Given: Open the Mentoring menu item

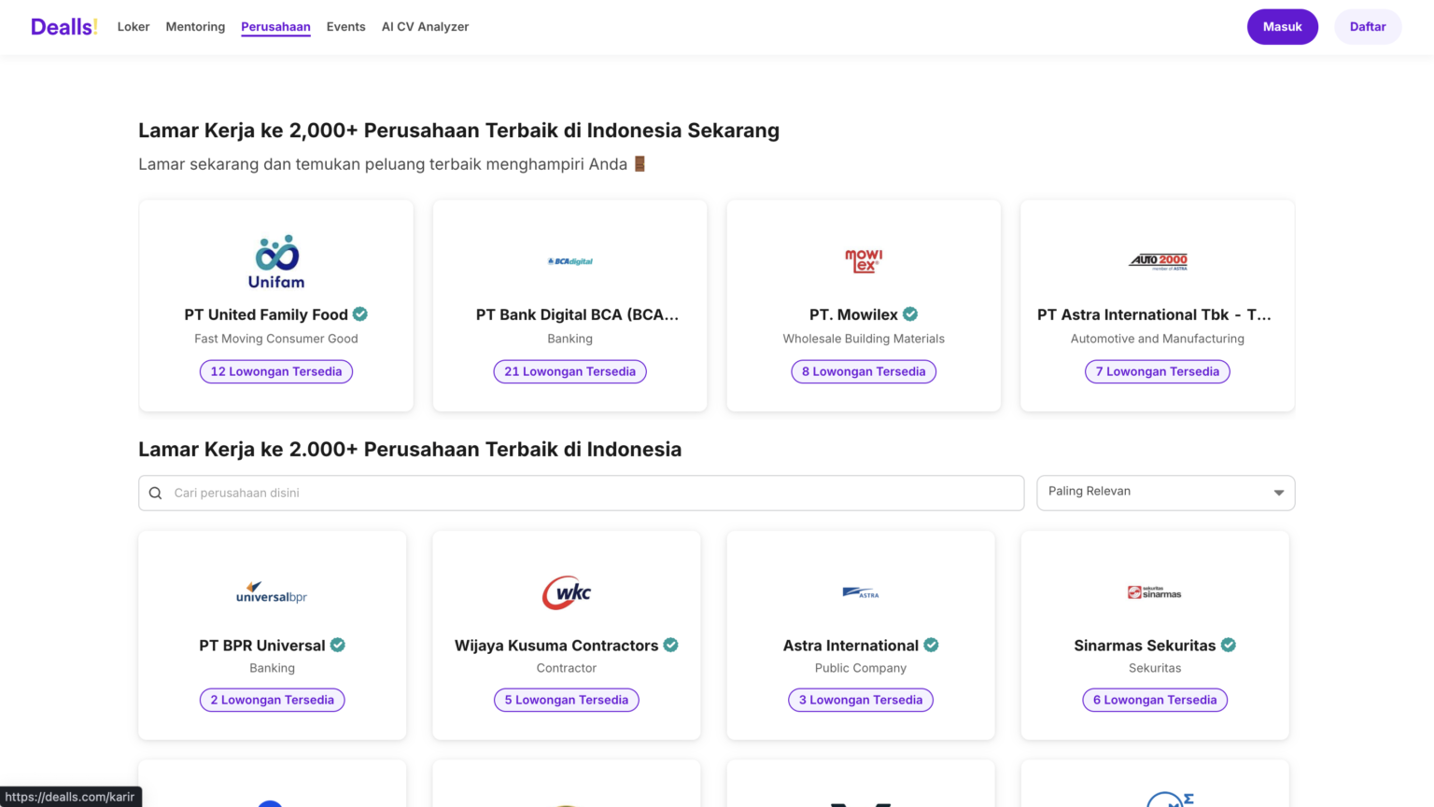Looking at the screenshot, I should [x=195, y=27].
